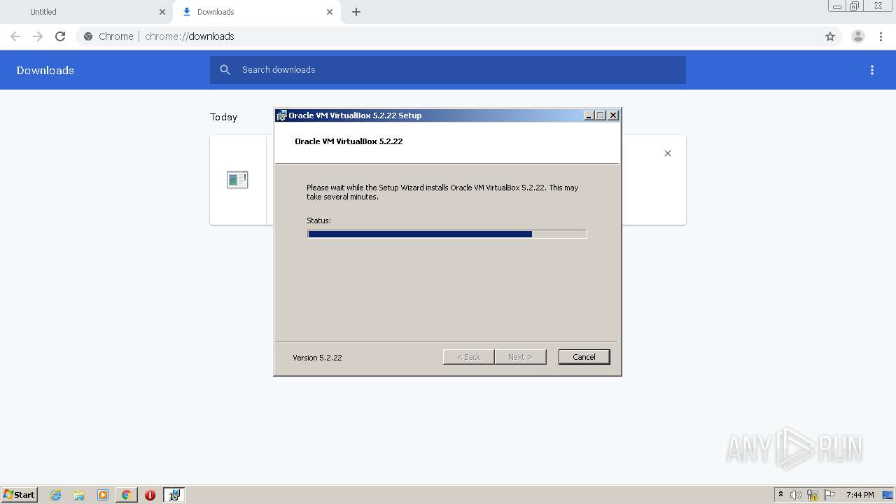Open a new Chrome tab
The image size is (896, 504).
click(x=356, y=12)
